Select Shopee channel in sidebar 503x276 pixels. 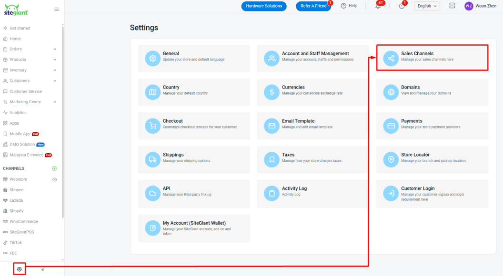[x=16, y=190]
